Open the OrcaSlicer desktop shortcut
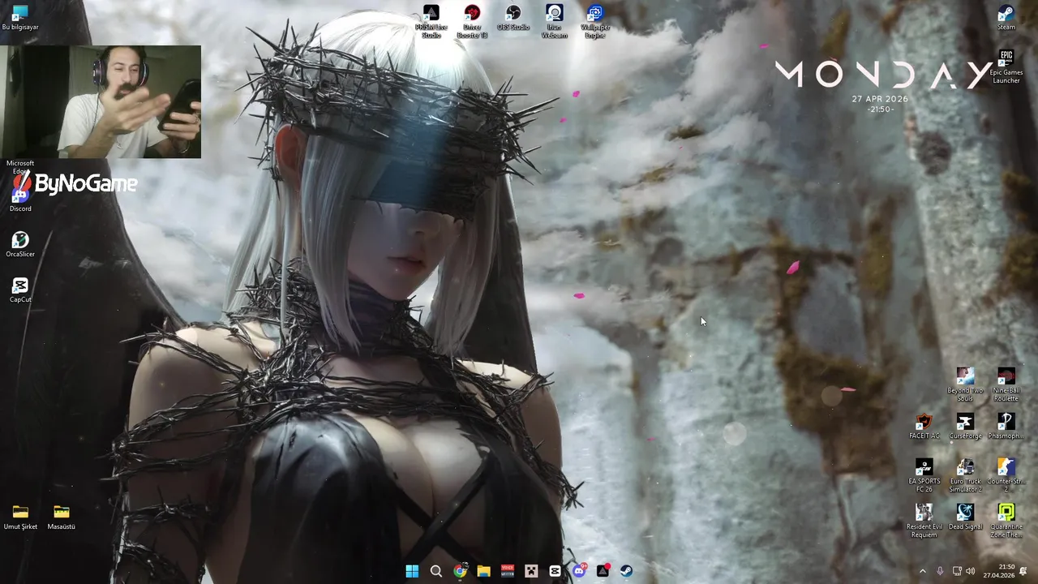Image resolution: width=1038 pixels, height=584 pixels. click(x=20, y=244)
